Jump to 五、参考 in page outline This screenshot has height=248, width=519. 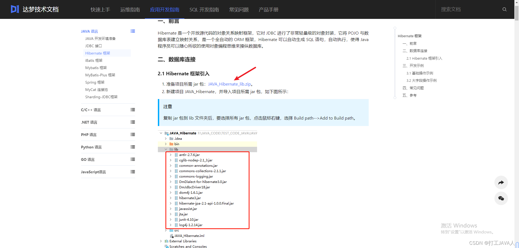pyautogui.click(x=410, y=95)
